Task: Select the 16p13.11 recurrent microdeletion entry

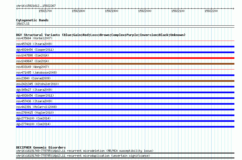Action: pyautogui.click(x=85, y=151)
